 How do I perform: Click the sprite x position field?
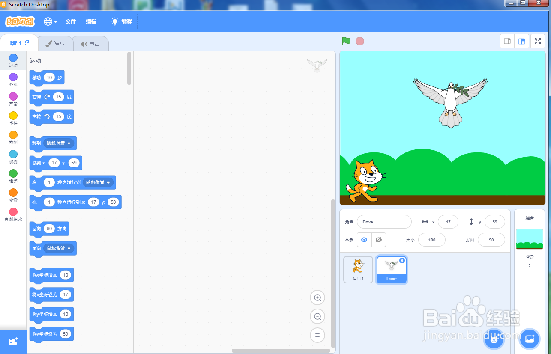[x=448, y=222]
